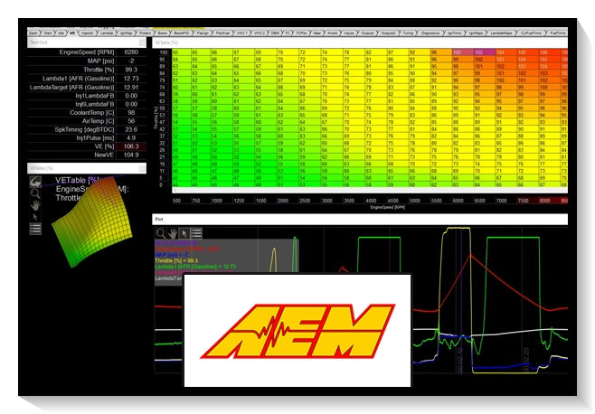Open the FlexFuel tab
Image resolution: width=595 pixels, height=414 pixels.
pyautogui.click(x=222, y=33)
